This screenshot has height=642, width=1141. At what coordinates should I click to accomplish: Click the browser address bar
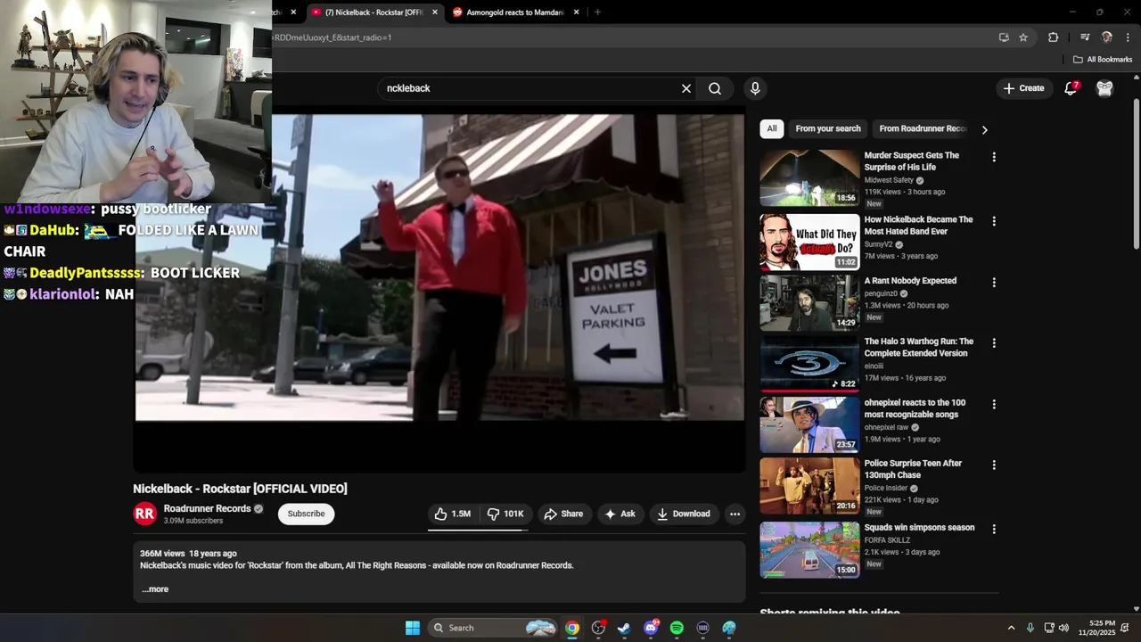[631, 37]
